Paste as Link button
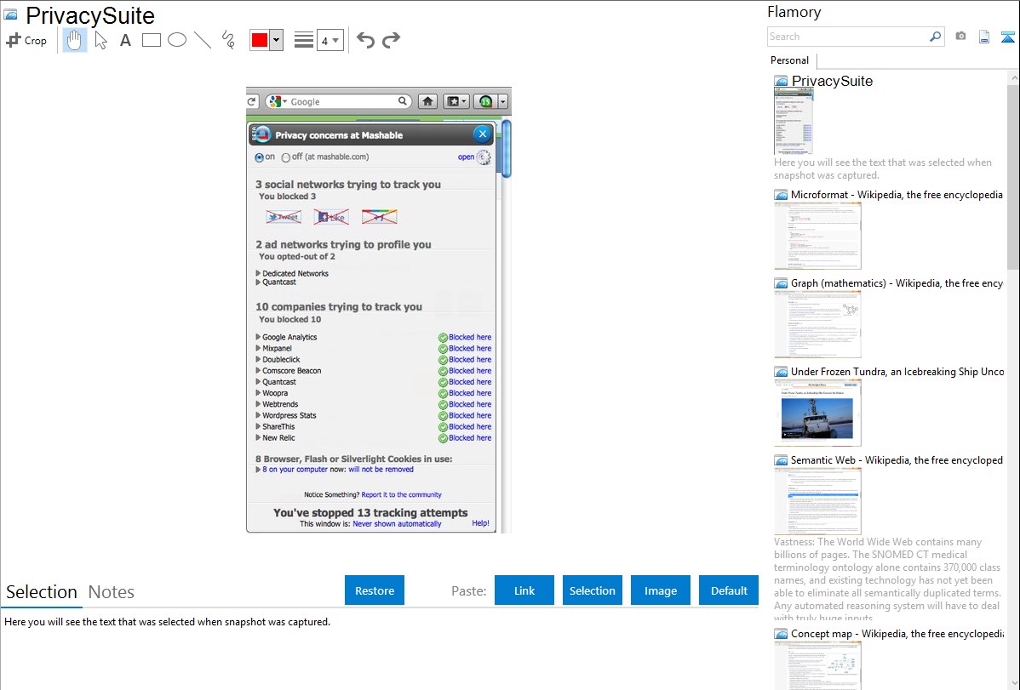The image size is (1020, 690). point(524,590)
